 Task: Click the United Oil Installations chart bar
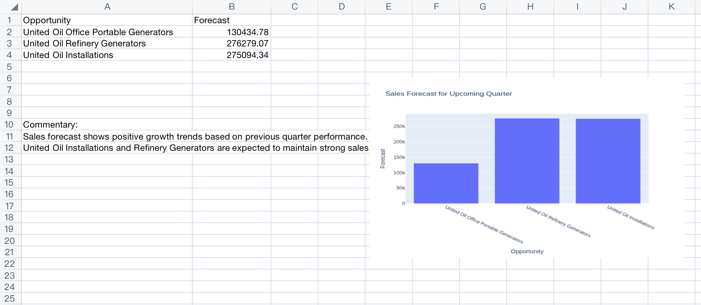[x=608, y=161]
